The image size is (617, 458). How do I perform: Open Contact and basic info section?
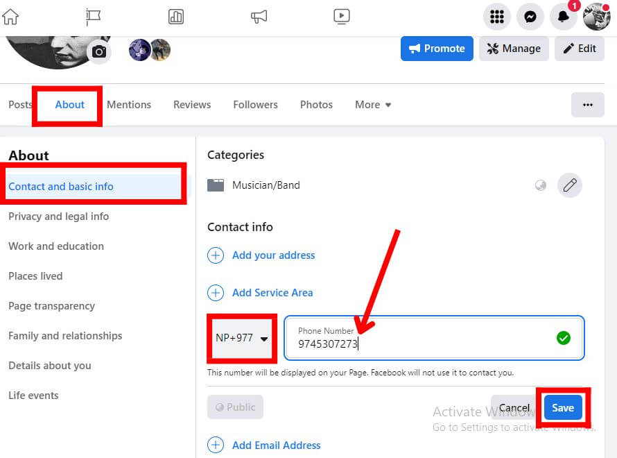(60, 187)
